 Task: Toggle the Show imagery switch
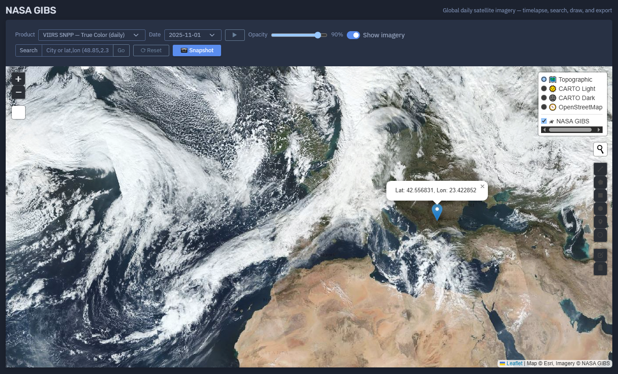coord(353,35)
